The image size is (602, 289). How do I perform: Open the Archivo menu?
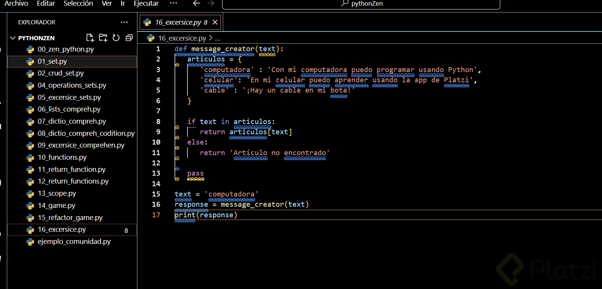coord(16,3)
